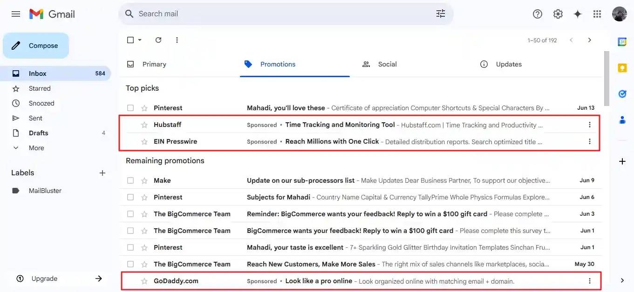Open the main menu hamburger icon
This screenshot has height=292, width=634.
point(16,14)
